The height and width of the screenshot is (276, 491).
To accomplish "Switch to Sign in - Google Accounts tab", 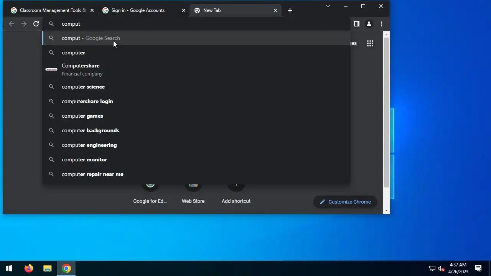I will pos(144,10).
